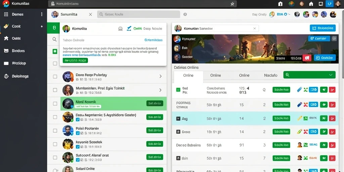Click the green button in PODTINIS row
Viewport: 344px width, 172px height.
click(281, 105)
